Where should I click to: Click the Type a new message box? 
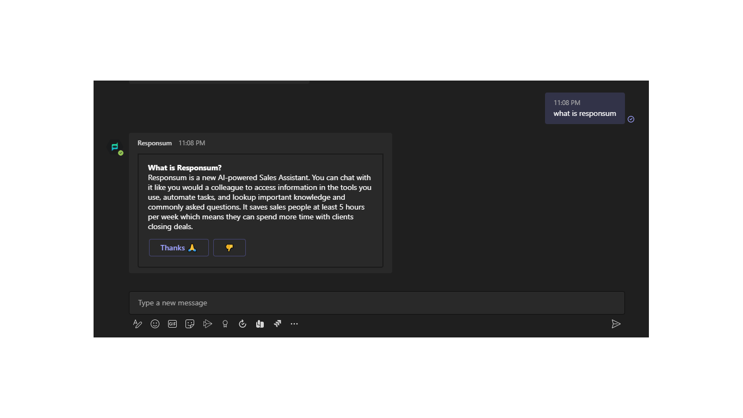click(x=376, y=303)
